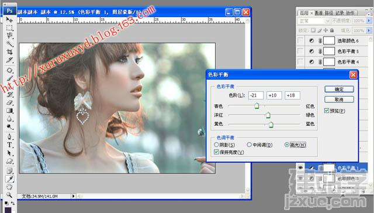The image size is (374, 213).
Task: Switch to the 图层 layers tab
Action: tap(304, 13)
